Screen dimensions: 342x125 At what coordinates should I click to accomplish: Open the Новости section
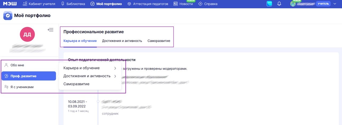coord(183,4)
